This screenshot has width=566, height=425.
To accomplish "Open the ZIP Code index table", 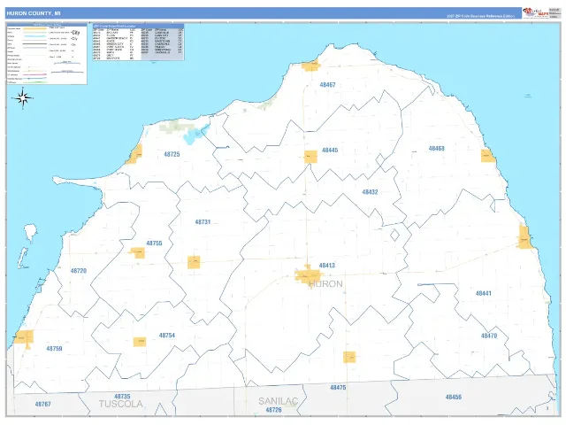I will tap(138, 42).
